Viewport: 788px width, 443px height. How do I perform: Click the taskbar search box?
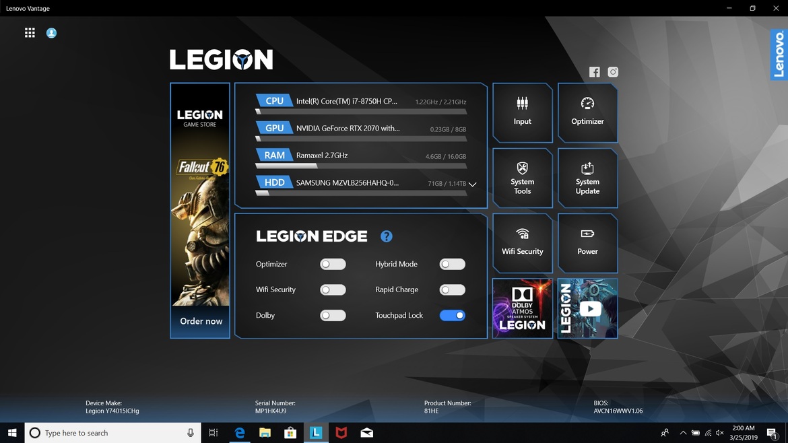pos(112,432)
